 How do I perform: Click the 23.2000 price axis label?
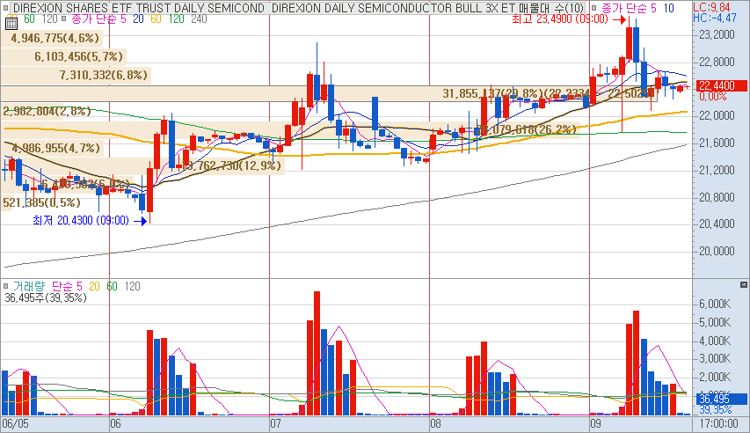716,34
